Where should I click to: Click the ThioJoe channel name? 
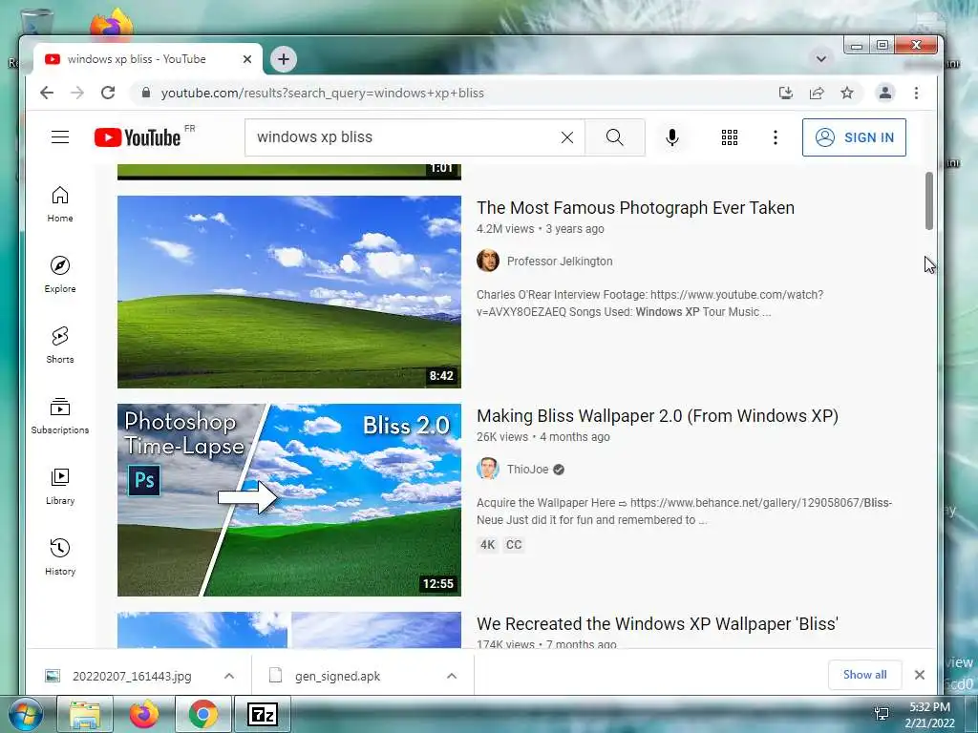pyautogui.click(x=527, y=470)
